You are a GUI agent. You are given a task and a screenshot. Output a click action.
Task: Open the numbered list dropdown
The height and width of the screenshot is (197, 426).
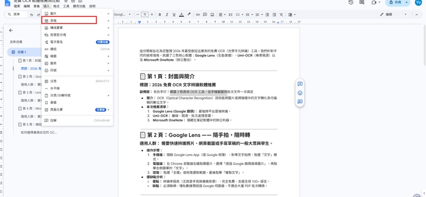[x=259, y=14]
